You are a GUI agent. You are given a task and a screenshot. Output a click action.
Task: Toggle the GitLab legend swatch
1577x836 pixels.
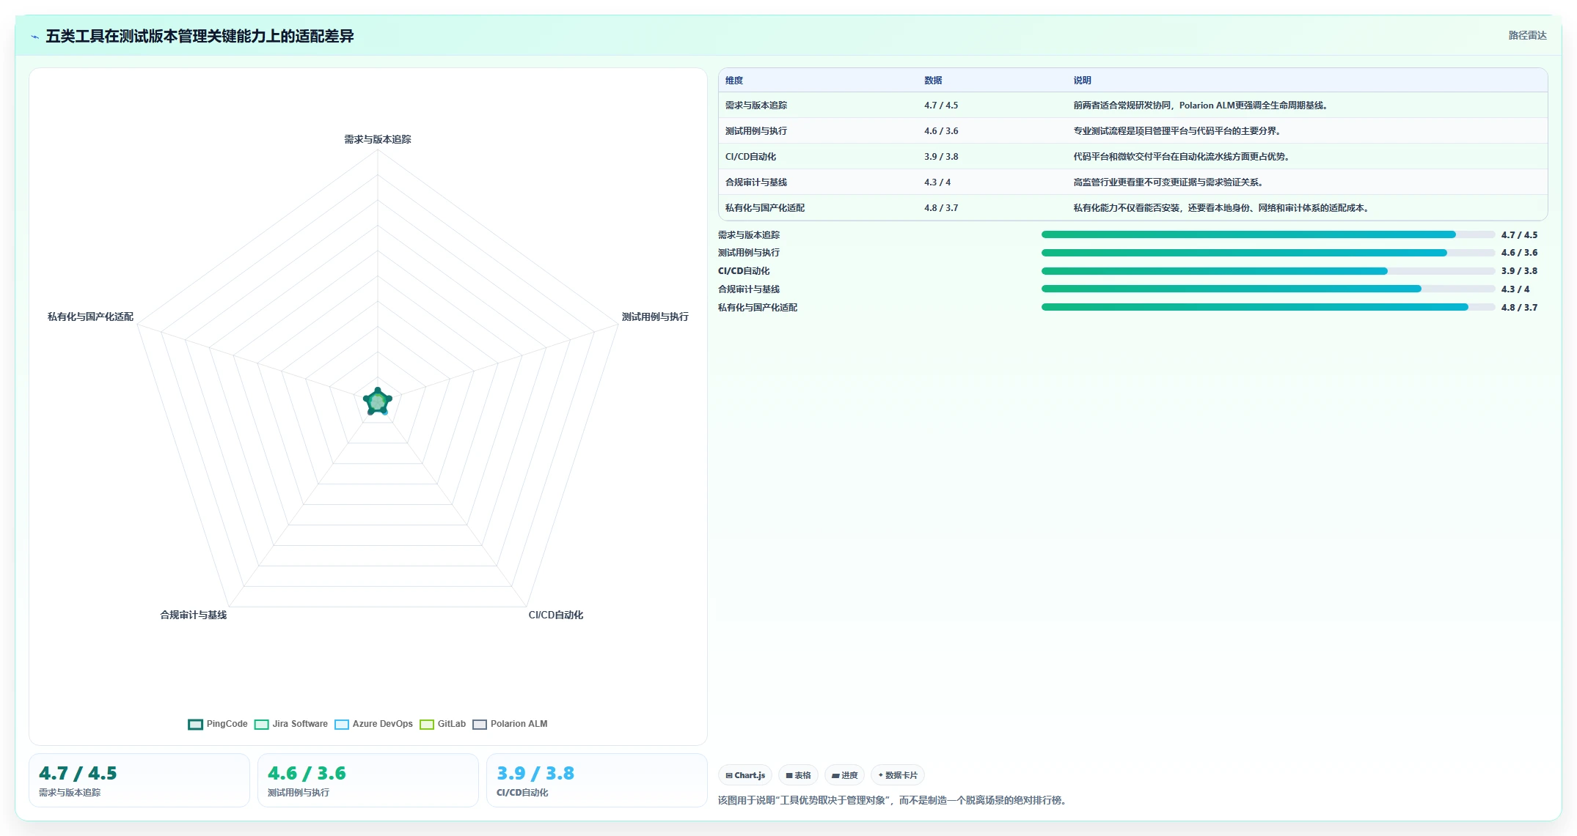[x=426, y=724]
